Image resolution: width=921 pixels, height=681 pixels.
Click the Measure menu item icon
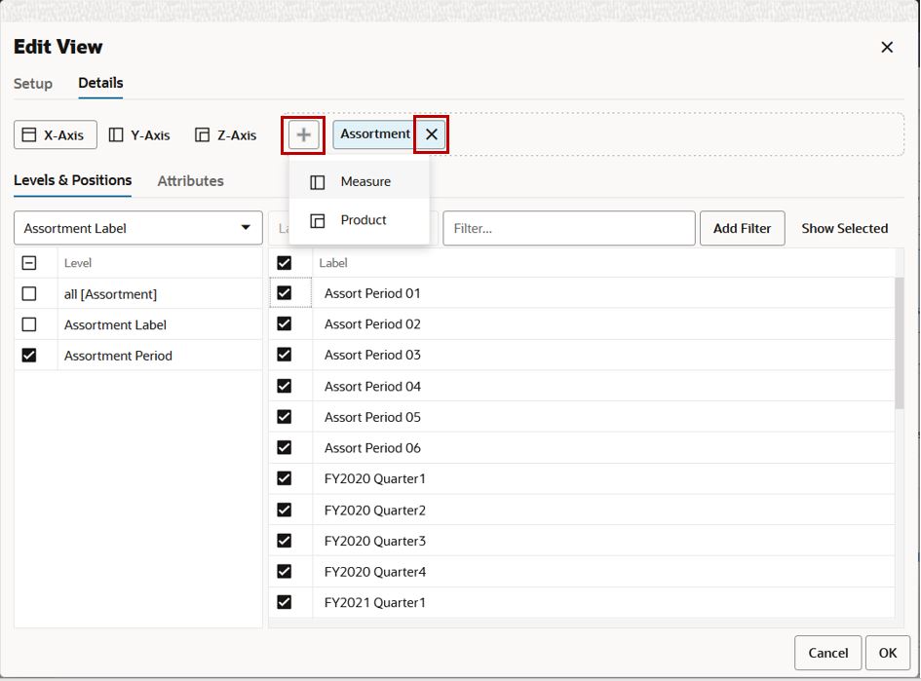tap(317, 182)
